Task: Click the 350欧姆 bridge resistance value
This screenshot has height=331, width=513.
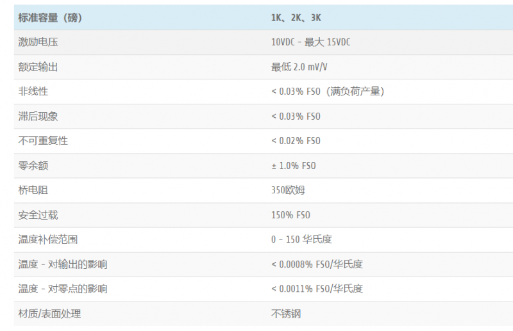Action: click(x=286, y=190)
